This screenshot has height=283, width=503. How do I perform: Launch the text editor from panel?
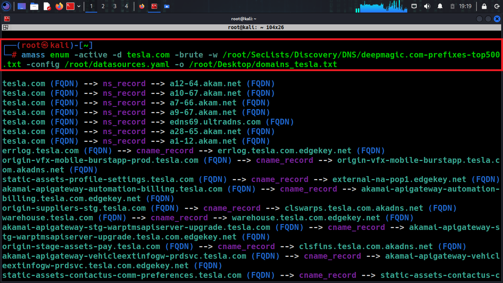(x=47, y=6)
